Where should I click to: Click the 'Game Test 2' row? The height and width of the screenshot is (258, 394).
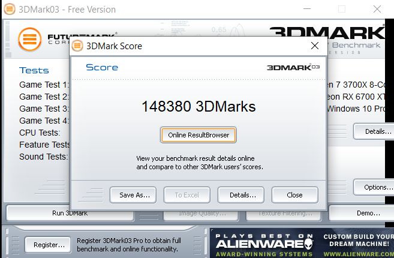[44, 97]
